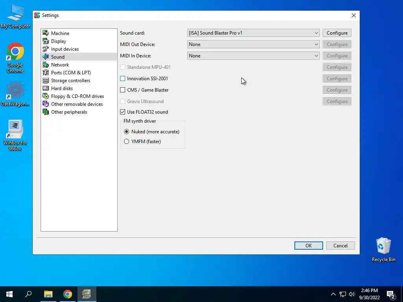Screen dimensions: 403x302
Task: Click the 86Box taskbar application icon
Action: click(x=87, y=294)
